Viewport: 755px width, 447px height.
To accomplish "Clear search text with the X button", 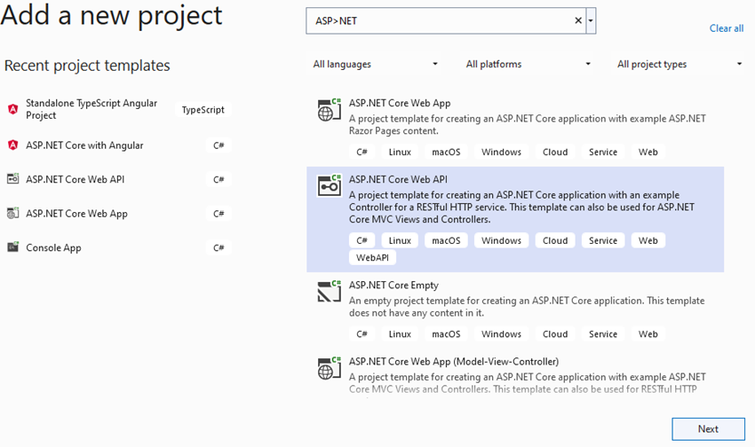I will 578,20.
